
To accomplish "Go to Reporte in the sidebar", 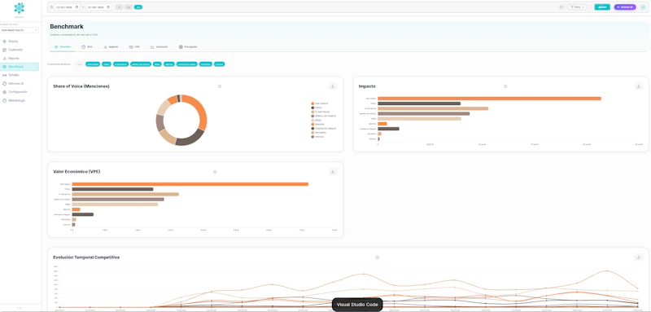I will point(20,59).
